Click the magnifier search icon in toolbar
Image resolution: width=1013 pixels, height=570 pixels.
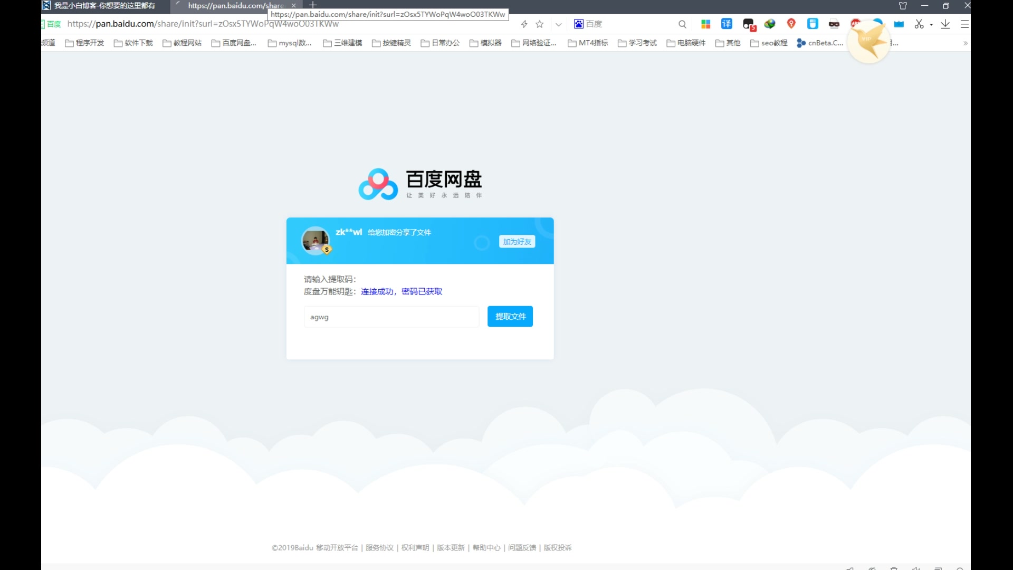click(682, 24)
